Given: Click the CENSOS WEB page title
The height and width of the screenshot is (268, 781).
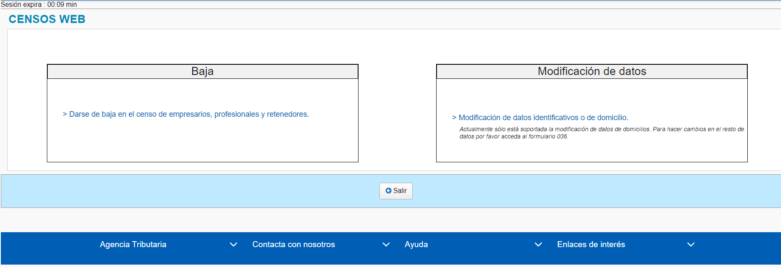Looking at the screenshot, I should 47,19.
